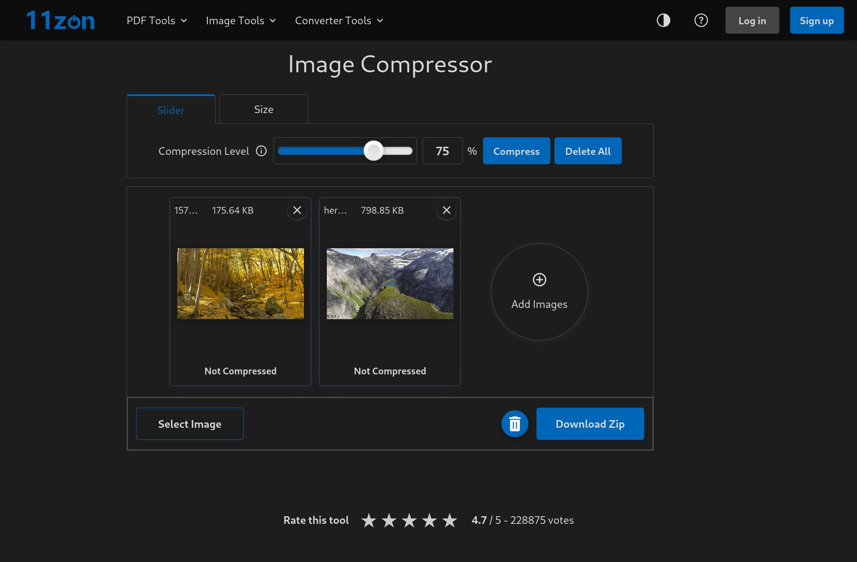Give a three-star rating
Viewport: 857px width, 562px height.
tap(409, 521)
